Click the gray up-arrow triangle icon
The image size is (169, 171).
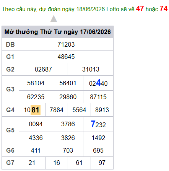[x=54, y=19]
